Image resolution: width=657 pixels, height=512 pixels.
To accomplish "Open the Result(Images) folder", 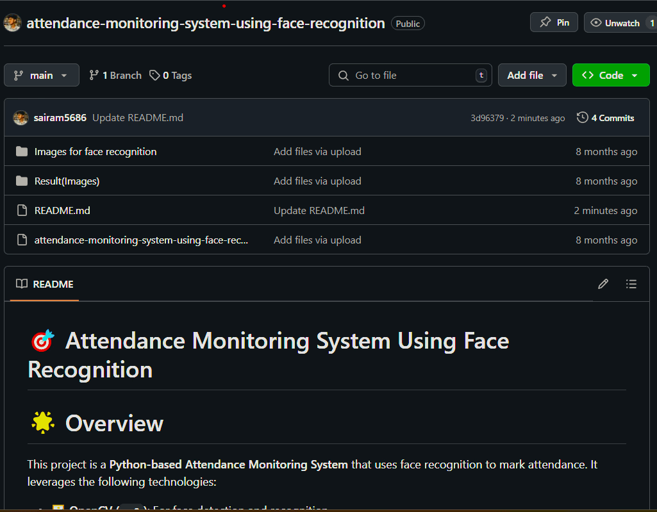I will tap(67, 181).
